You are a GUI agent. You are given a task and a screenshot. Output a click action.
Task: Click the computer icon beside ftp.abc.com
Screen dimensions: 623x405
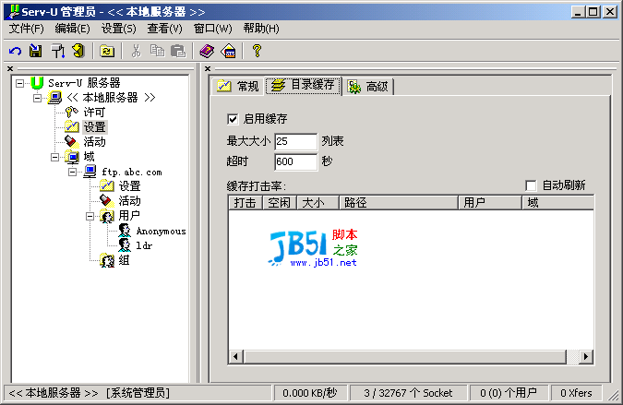point(90,172)
